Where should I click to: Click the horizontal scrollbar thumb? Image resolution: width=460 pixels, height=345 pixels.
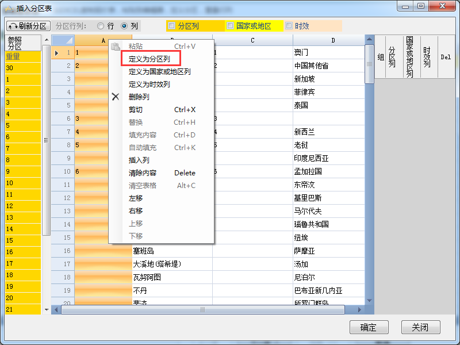202,310
